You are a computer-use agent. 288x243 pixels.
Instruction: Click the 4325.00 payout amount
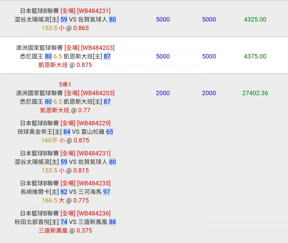click(255, 19)
